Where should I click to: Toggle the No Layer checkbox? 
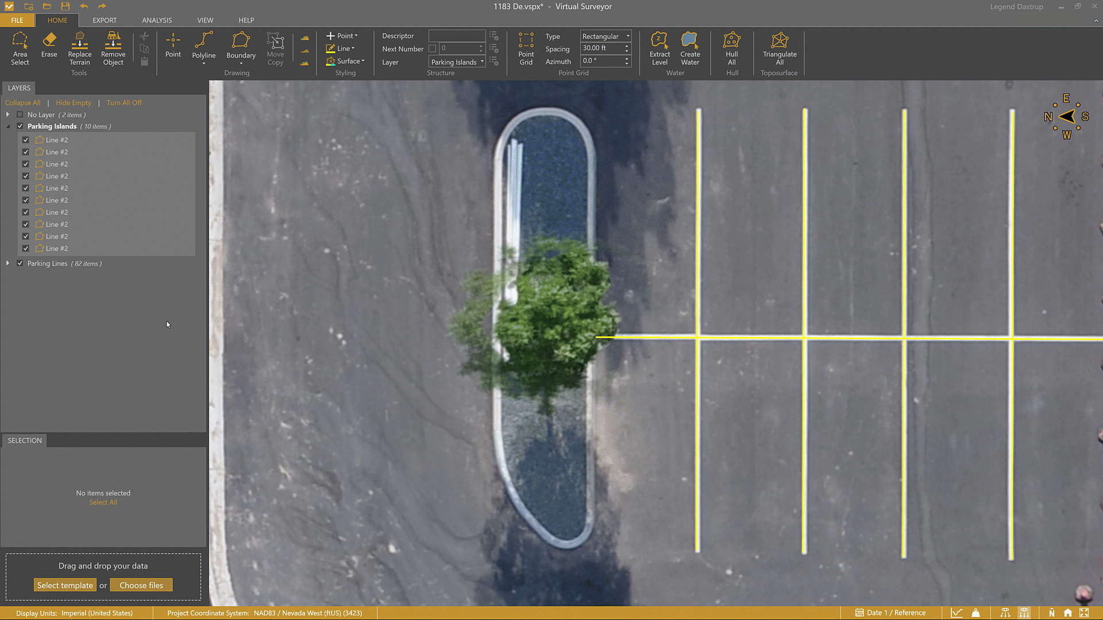coord(20,115)
